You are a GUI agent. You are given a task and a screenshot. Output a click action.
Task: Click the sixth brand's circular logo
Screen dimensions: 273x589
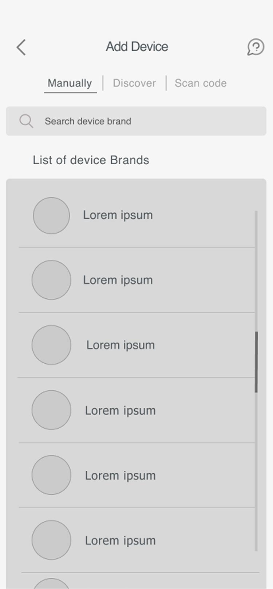[51, 540]
